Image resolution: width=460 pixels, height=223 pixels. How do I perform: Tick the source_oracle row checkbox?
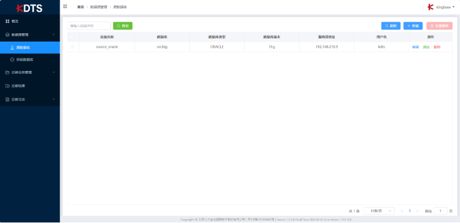pyautogui.click(x=72, y=47)
